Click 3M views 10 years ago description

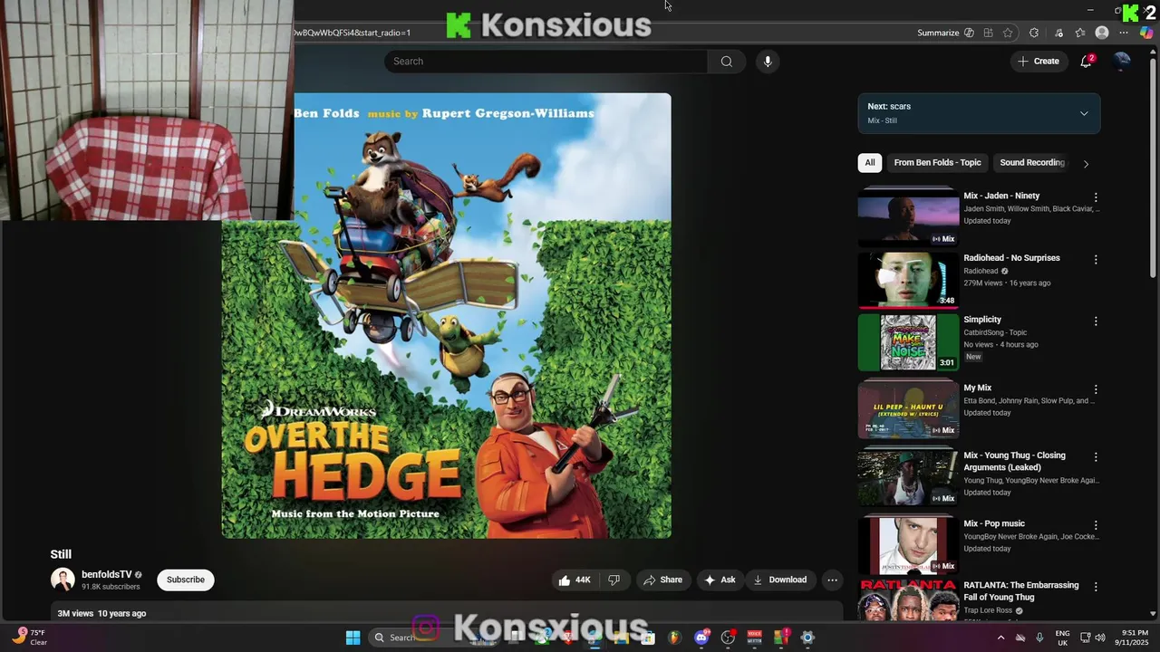coord(101,614)
